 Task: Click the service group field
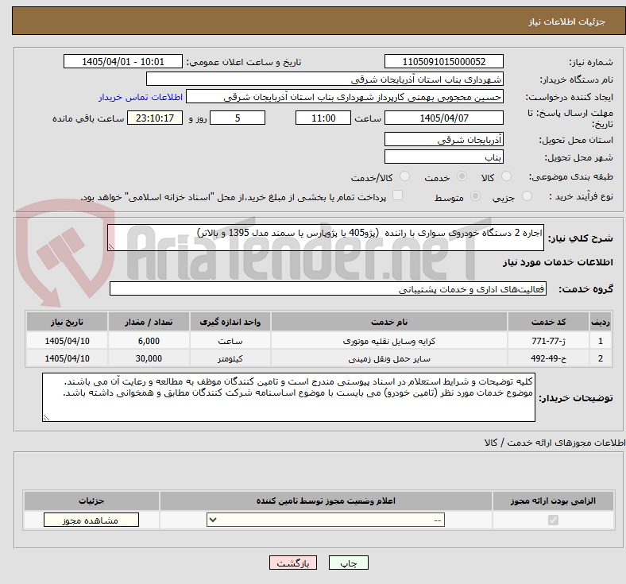[x=328, y=288]
